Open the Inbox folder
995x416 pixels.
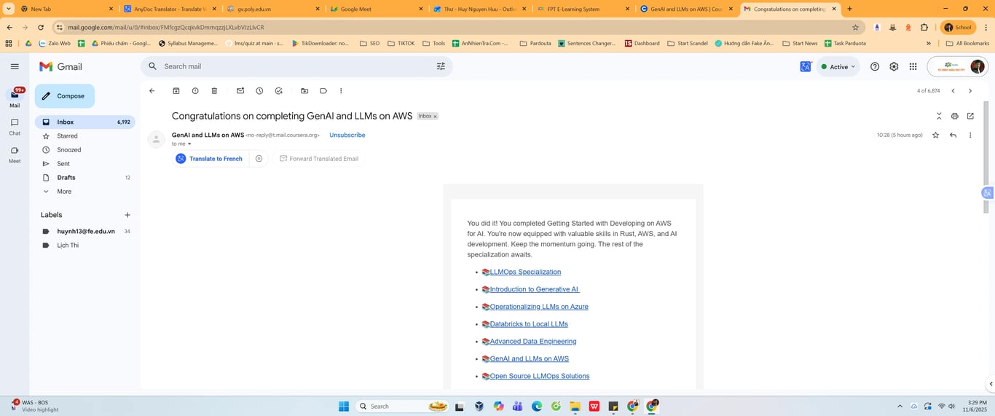84,122
